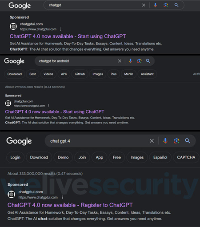The width and height of the screenshot is (200, 227).
Task: Select the Español filter chip
Action: pyautogui.click(x=160, y=157)
